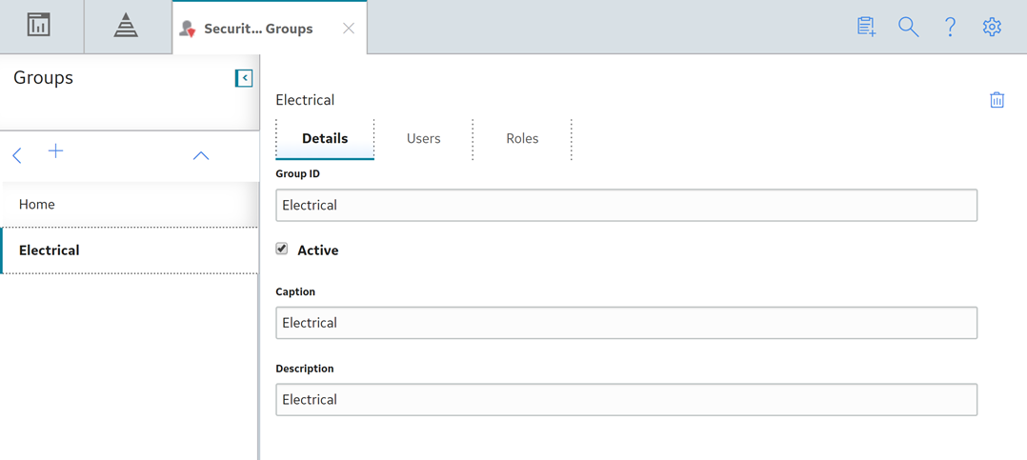
Task: Open search with magnifier icon
Action: 909,27
